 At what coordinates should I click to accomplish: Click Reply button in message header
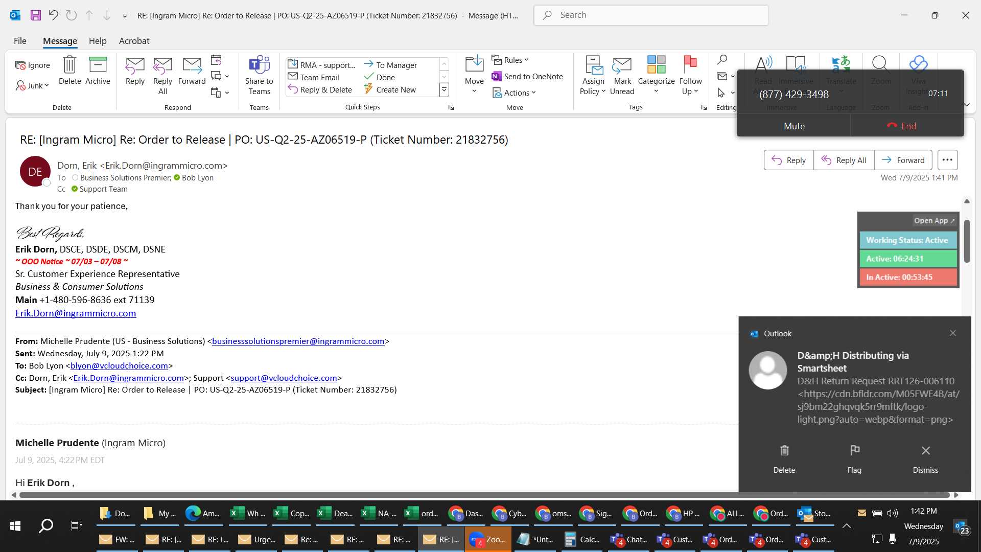tap(788, 160)
